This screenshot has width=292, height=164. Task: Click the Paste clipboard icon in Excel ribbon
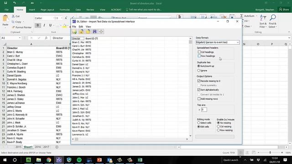click(5, 18)
